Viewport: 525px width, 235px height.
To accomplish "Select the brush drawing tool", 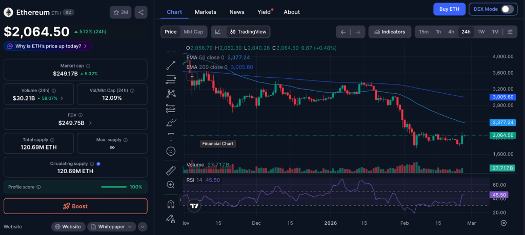I will point(171,122).
